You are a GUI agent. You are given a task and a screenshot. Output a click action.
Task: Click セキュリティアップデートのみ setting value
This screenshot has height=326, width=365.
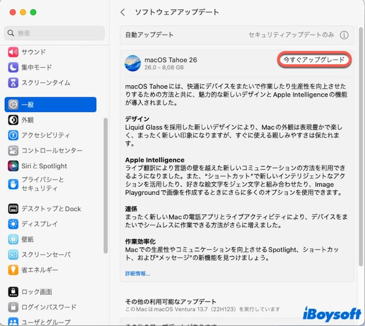click(291, 35)
